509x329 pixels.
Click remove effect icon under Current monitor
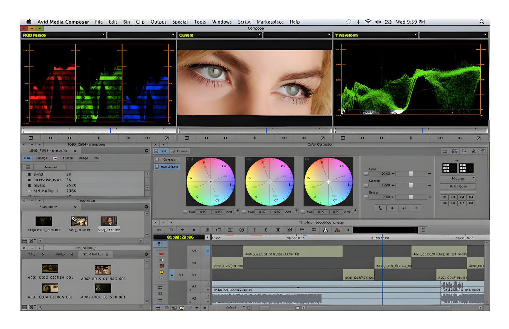[322, 138]
